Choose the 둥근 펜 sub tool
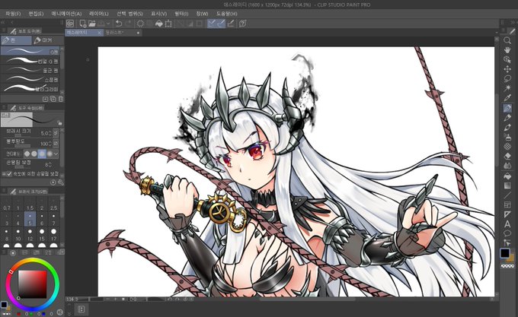The image size is (518, 317). [30, 70]
